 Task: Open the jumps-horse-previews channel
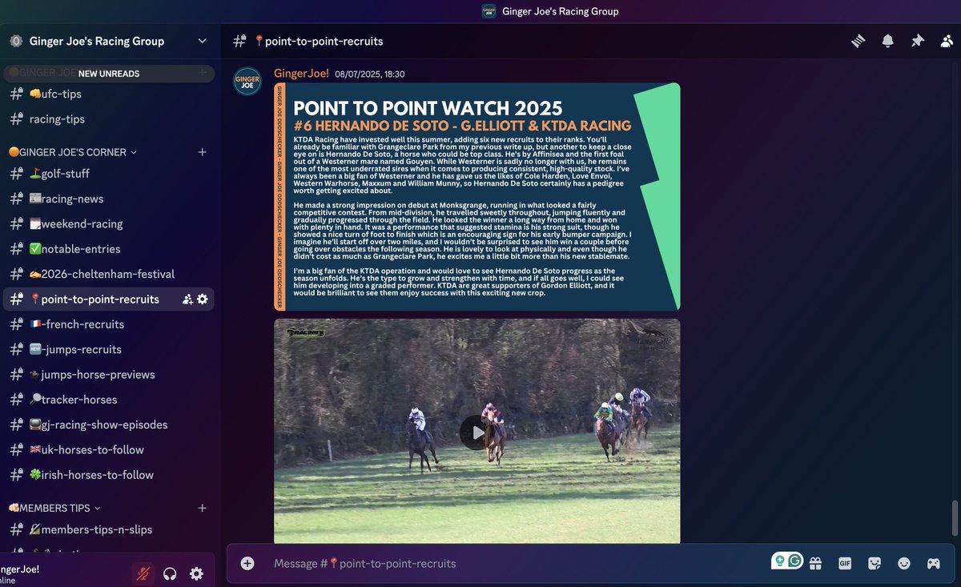click(x=109, y=375)
